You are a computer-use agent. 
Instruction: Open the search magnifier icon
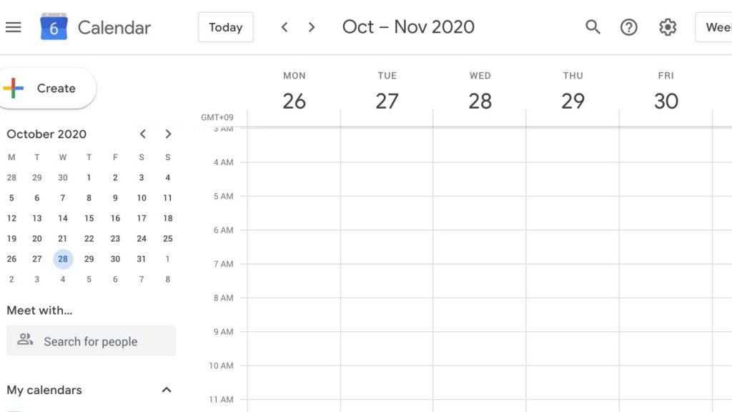593,27
